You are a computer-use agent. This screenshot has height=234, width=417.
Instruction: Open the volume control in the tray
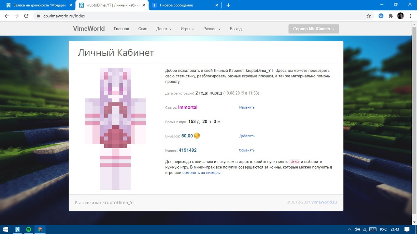click(357, 229)
